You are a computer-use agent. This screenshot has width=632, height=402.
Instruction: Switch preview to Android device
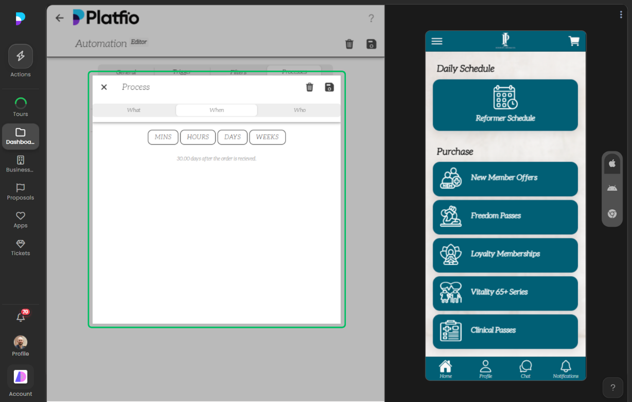[612, 188]
